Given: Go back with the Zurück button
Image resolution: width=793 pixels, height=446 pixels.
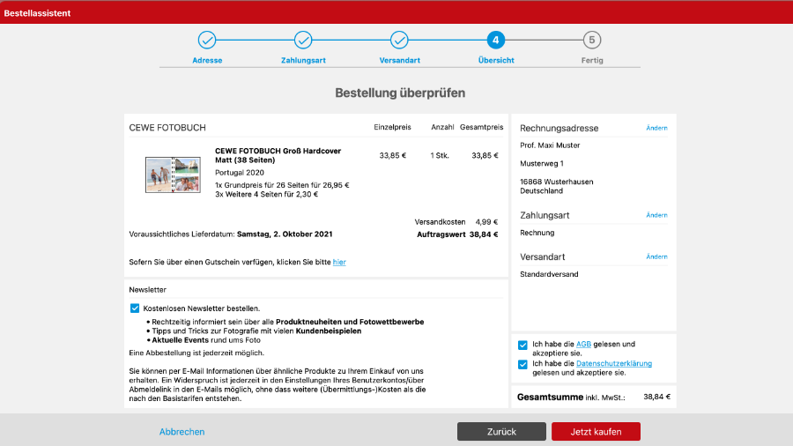Looking at the screenshot, I should click(501, 431).
